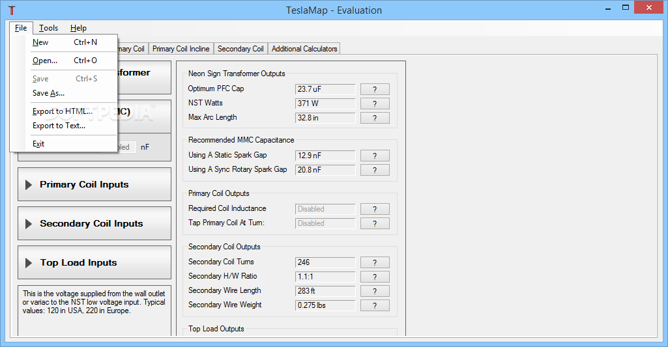
Task: Choose New from the File menu
Action: pyautogui.click(x=63, y=42)
